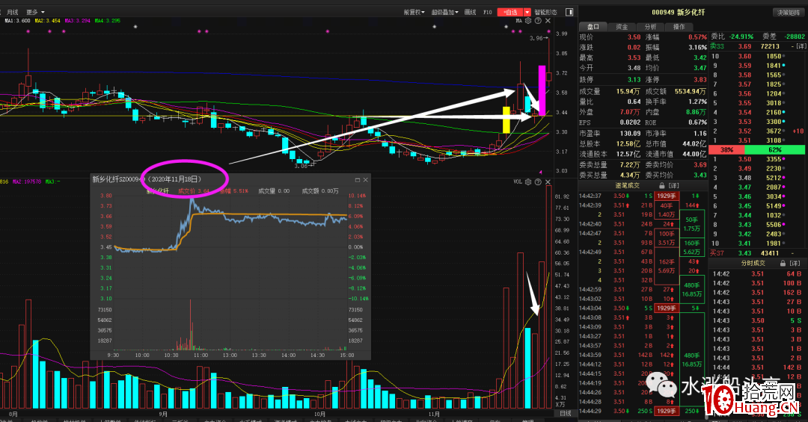
Task: Close the 新乡化纤 intraday popup
Action: tap(365, 179)
